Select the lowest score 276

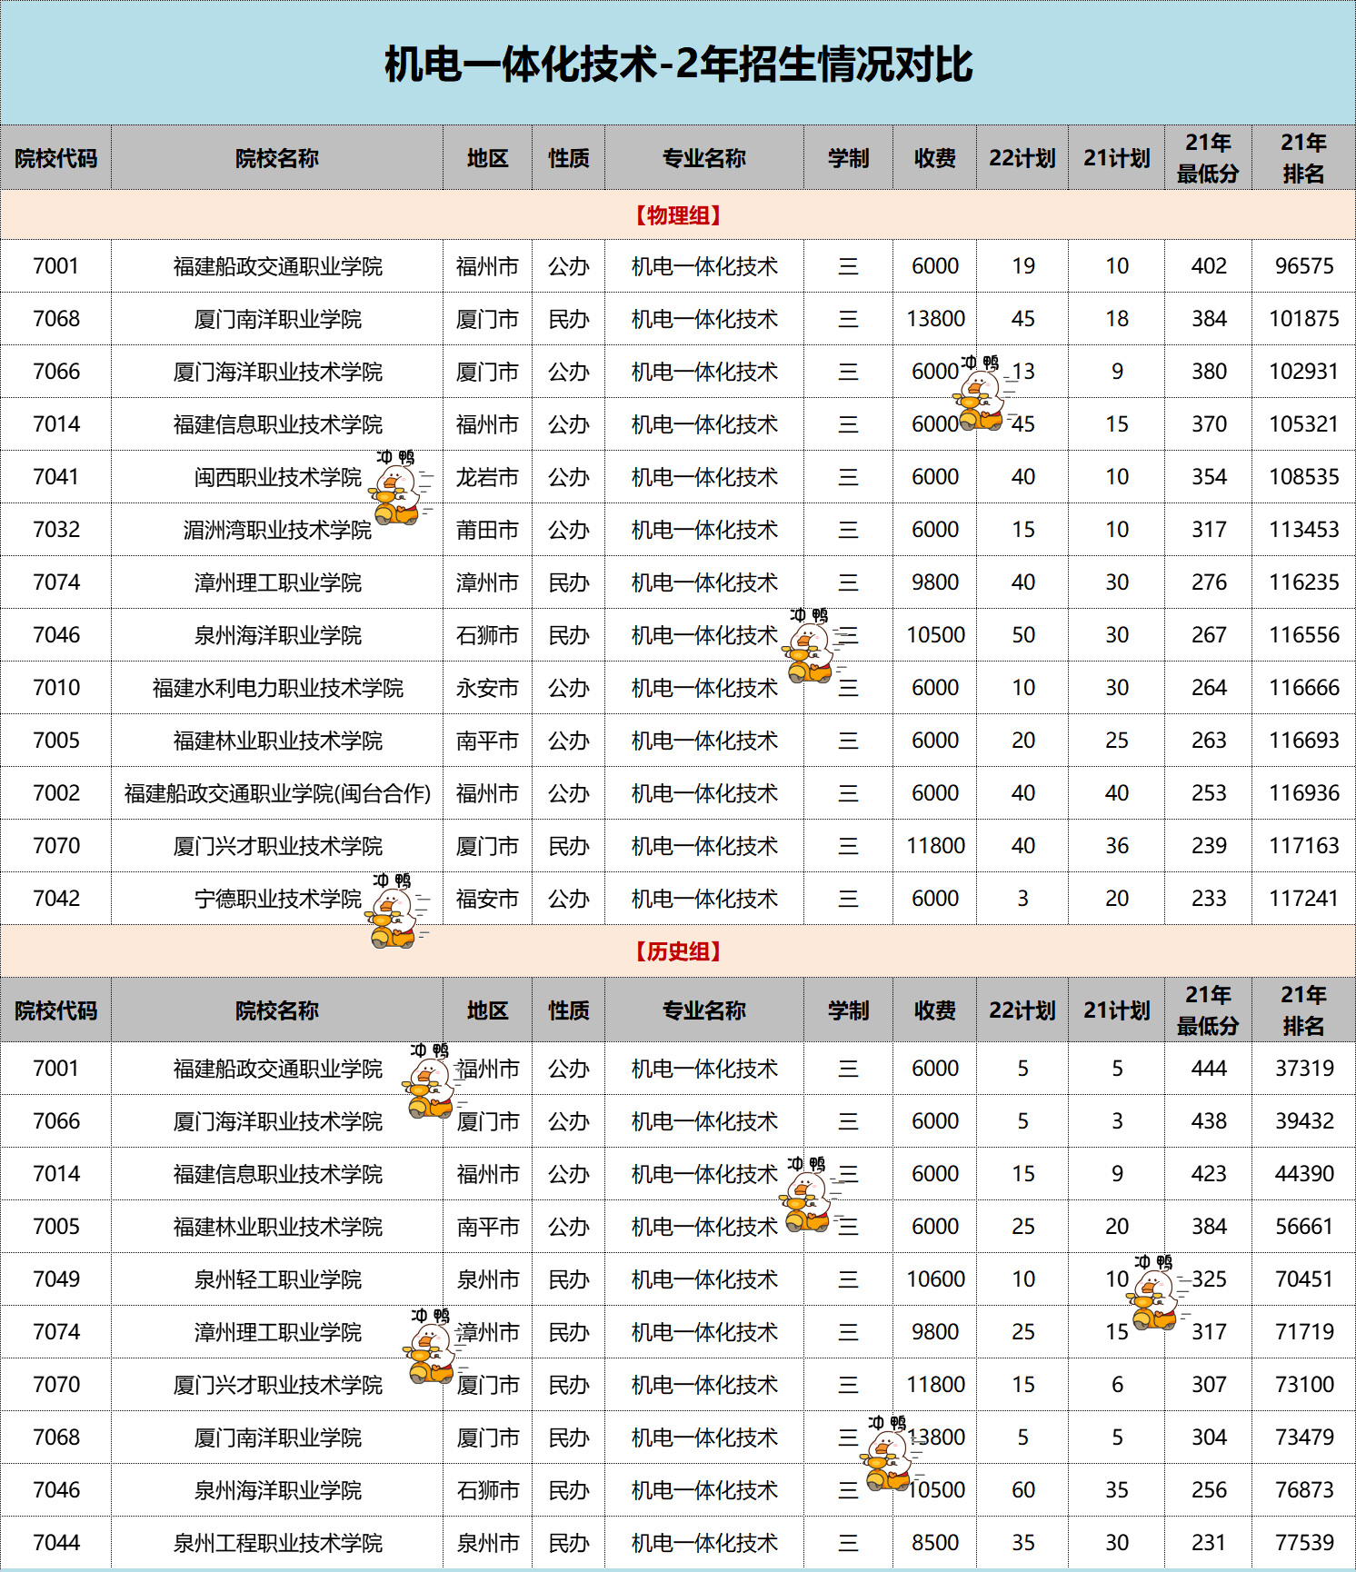pos(1209,582)
